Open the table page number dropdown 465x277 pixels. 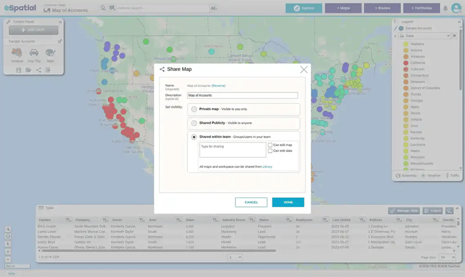tap(234, 257)
